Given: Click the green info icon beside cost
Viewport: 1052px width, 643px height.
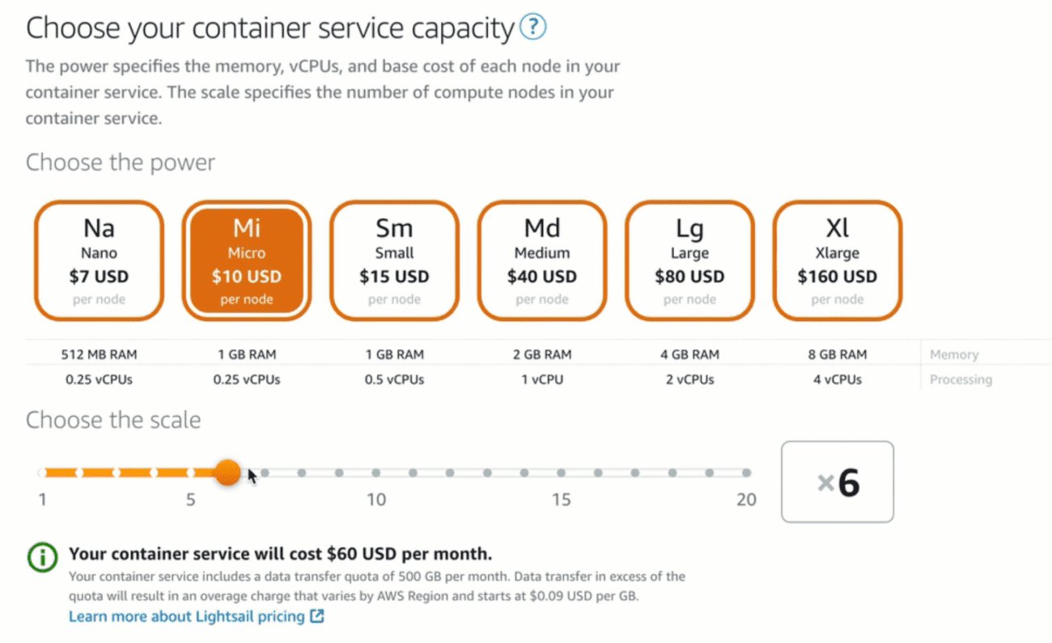Looking at the screenshot, I should point(43,556).
